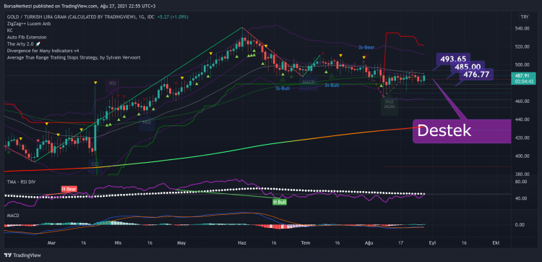542x262 pixels.
Task: Click the Eki date on time axis
Action: (x=496, y=243)
